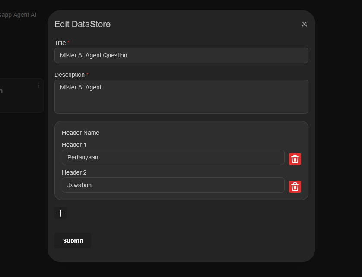Image resolution: width=362 pixels, height=277 pixels.
Task: Close the Edit DataStore dialog
Action: pyautogui.click(x=304, y=24)
